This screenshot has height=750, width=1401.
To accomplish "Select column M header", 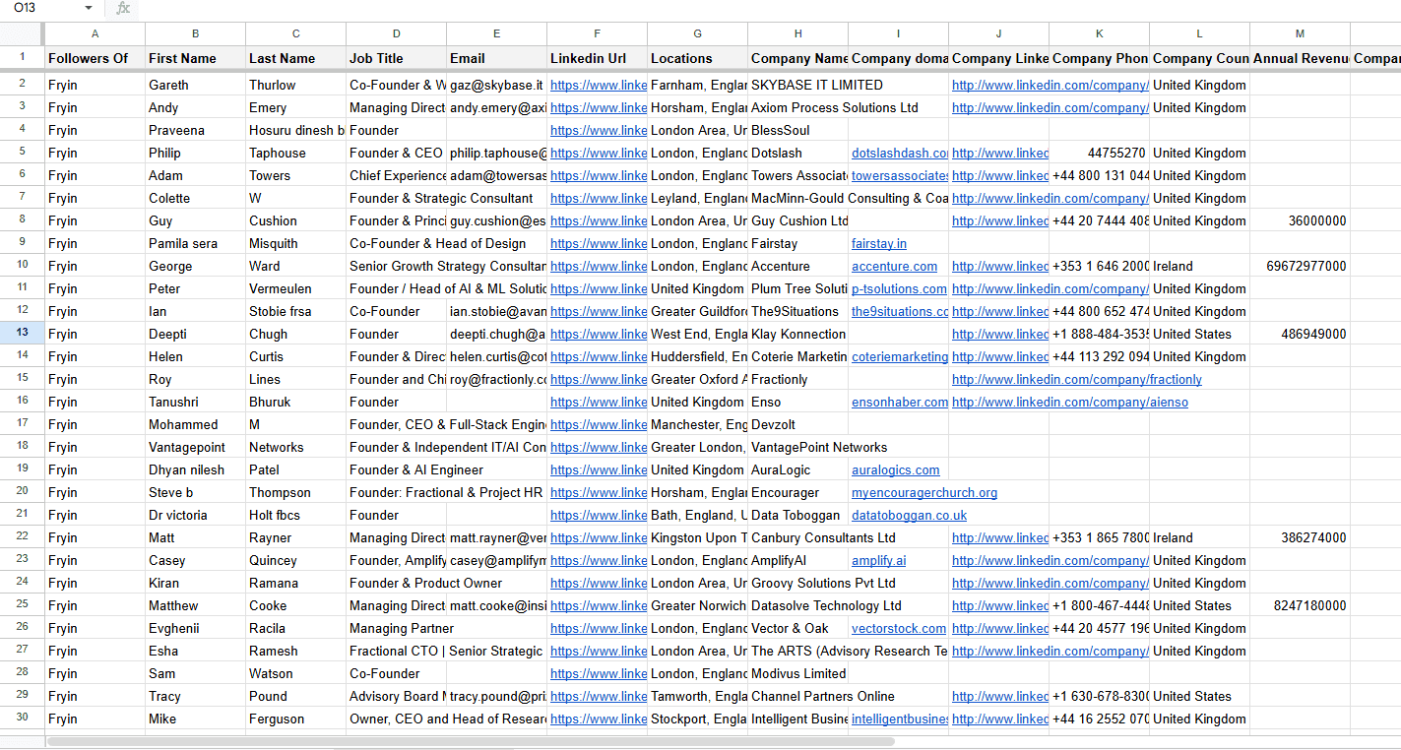I will tap(1300, 33).
